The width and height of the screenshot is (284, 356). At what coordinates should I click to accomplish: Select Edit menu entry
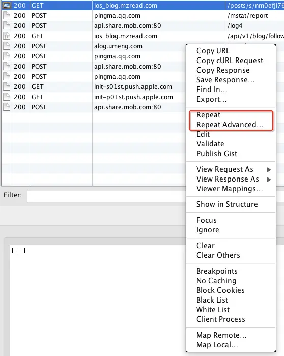pos(203,134)
